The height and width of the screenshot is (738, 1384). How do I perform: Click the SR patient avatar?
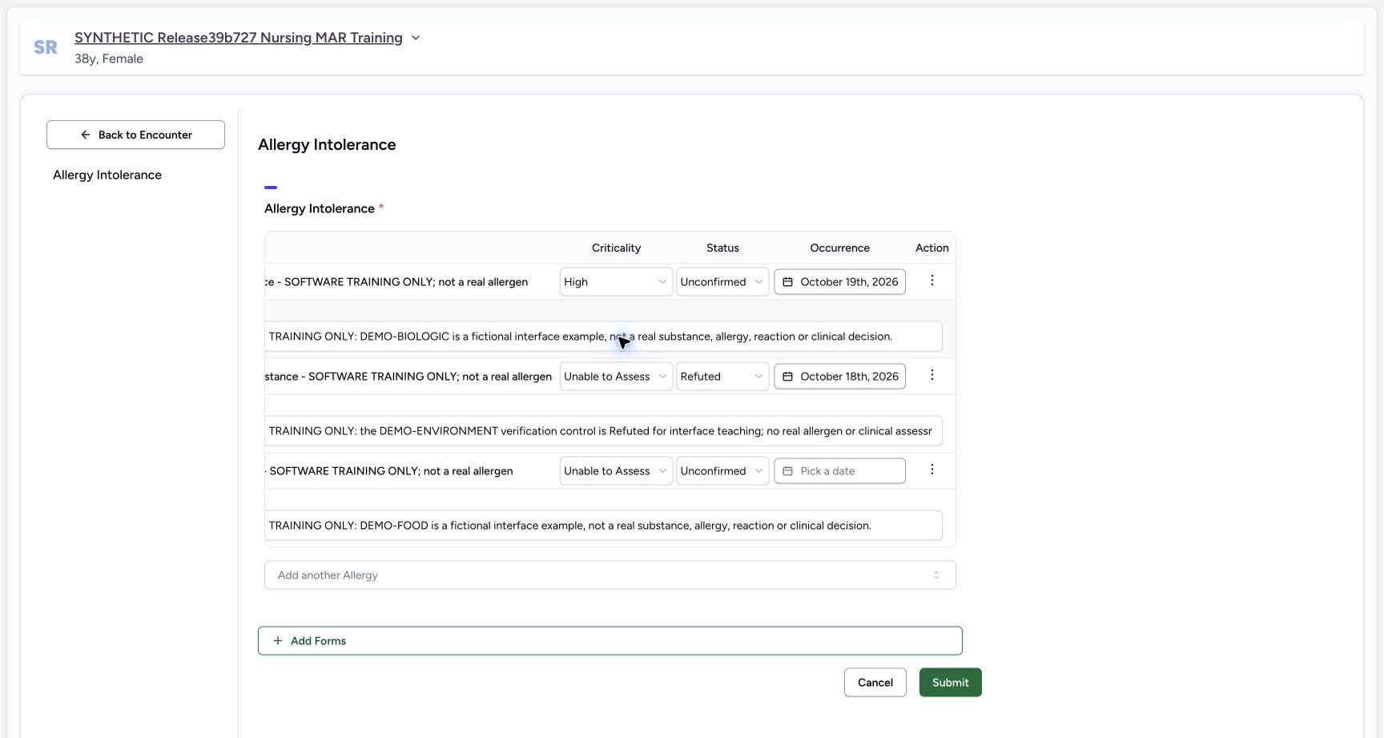[46, 47]
